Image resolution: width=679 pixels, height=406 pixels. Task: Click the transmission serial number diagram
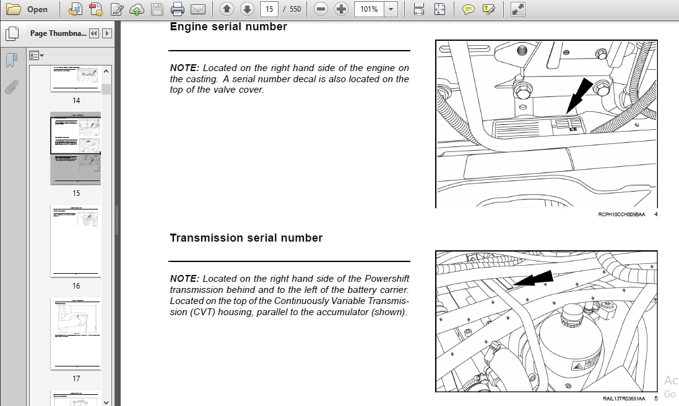tap(547, 321)
